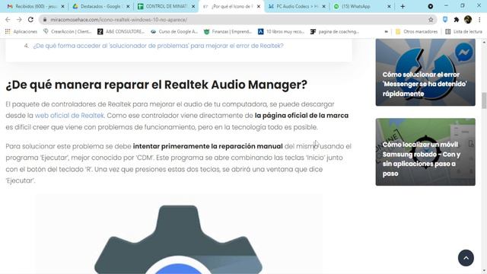This screenshot has width=487, height=274.
Task: Close the CONTROL DE MINAT tab
Action: 193,6
